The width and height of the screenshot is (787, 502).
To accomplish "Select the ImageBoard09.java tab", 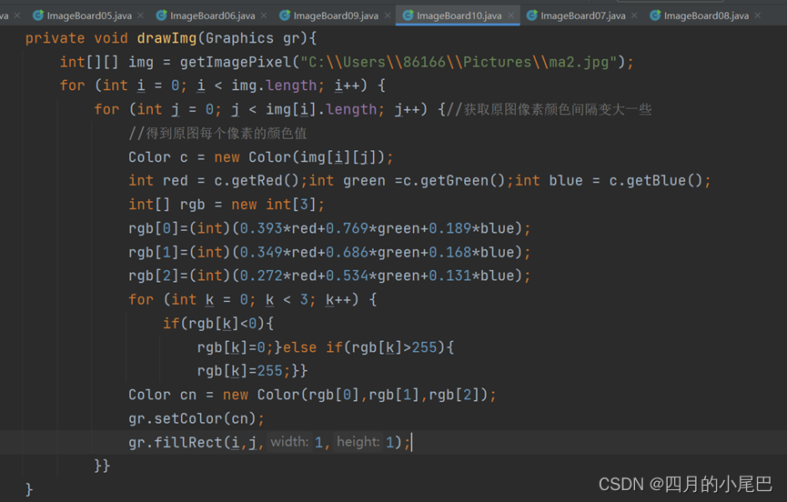I will pos(335,15).
